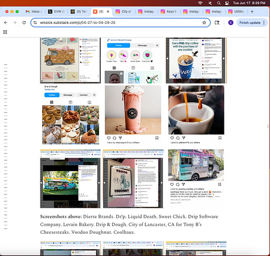The image size is (270, 256).
Task: Open Control Center in menu bar
Action: pos(227,3)
